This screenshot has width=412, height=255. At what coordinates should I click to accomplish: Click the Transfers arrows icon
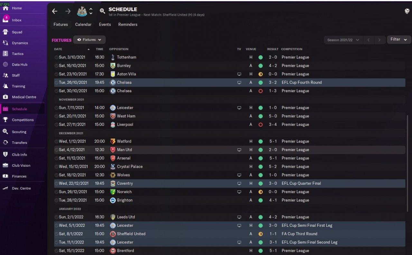(5, 143)
